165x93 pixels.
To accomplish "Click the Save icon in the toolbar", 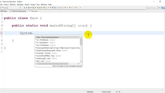I will click(5, 8).
